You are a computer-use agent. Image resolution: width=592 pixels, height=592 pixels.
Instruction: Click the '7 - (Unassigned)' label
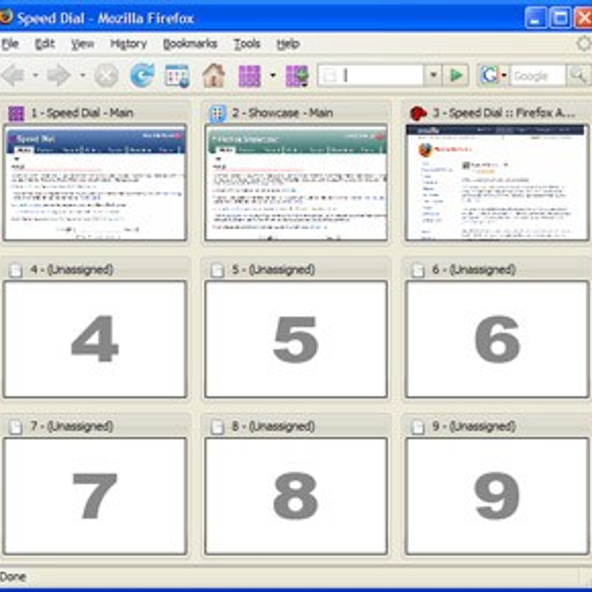point(72,426)
